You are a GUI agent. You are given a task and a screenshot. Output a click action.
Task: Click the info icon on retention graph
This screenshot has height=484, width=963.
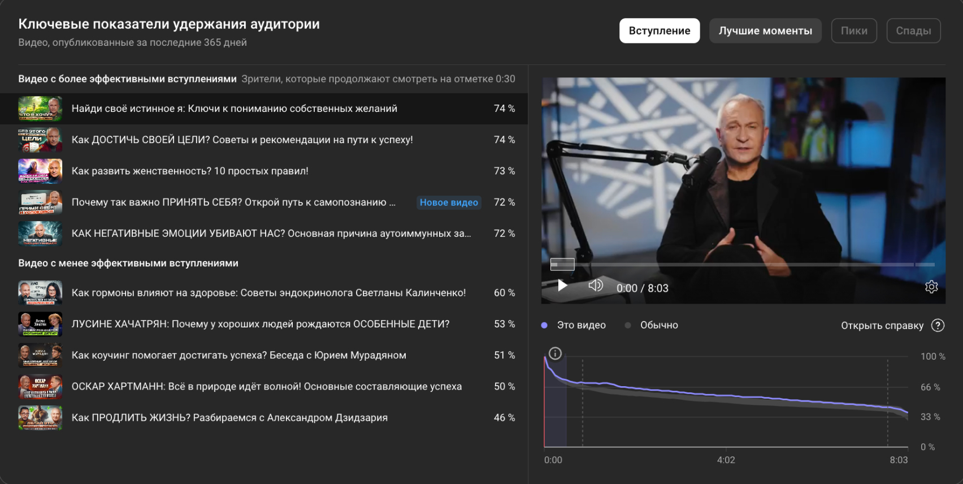coord(556,353)
